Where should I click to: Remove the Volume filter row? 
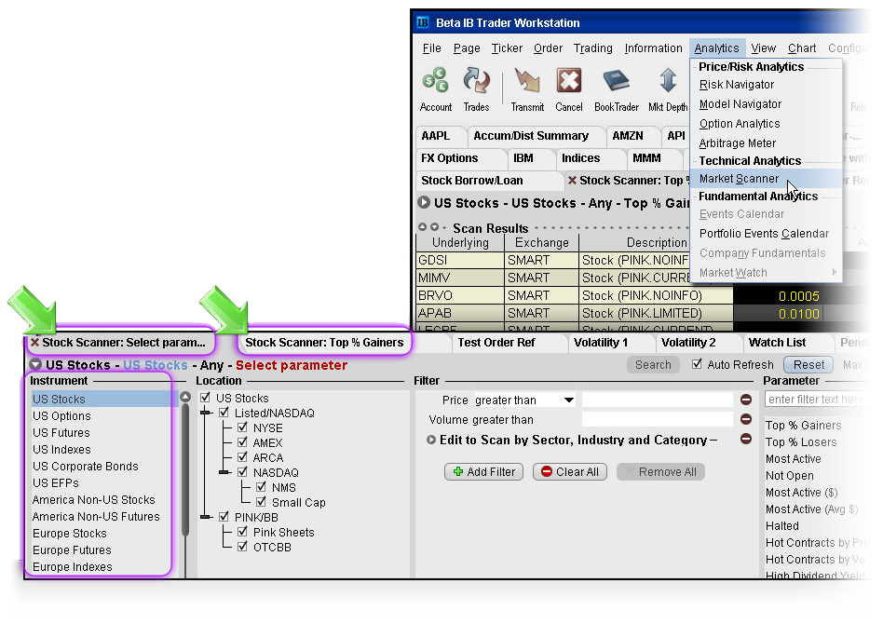(746, 419)
